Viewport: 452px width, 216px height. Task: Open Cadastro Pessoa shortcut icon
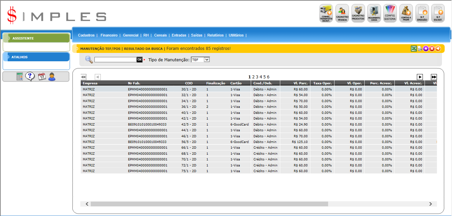[342, 13]
